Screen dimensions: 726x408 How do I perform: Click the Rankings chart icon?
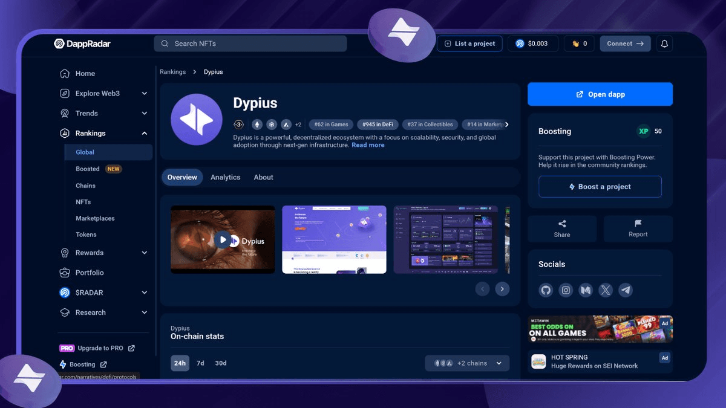pos(65,134)
